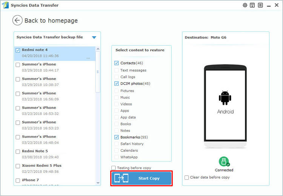Image resolution: width=283 pixels, height=196 pixels.
Task: Click the window-with-arrow icon beside the gear
Action: (x=252, y=5)
